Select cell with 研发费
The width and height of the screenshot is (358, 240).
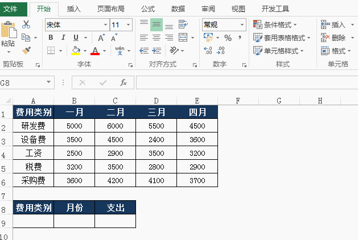tap(34, 126)
